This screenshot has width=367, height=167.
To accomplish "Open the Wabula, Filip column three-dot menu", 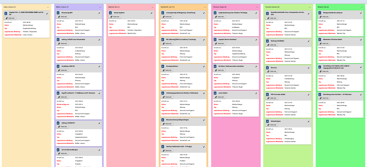I will (x=362, y=7).
